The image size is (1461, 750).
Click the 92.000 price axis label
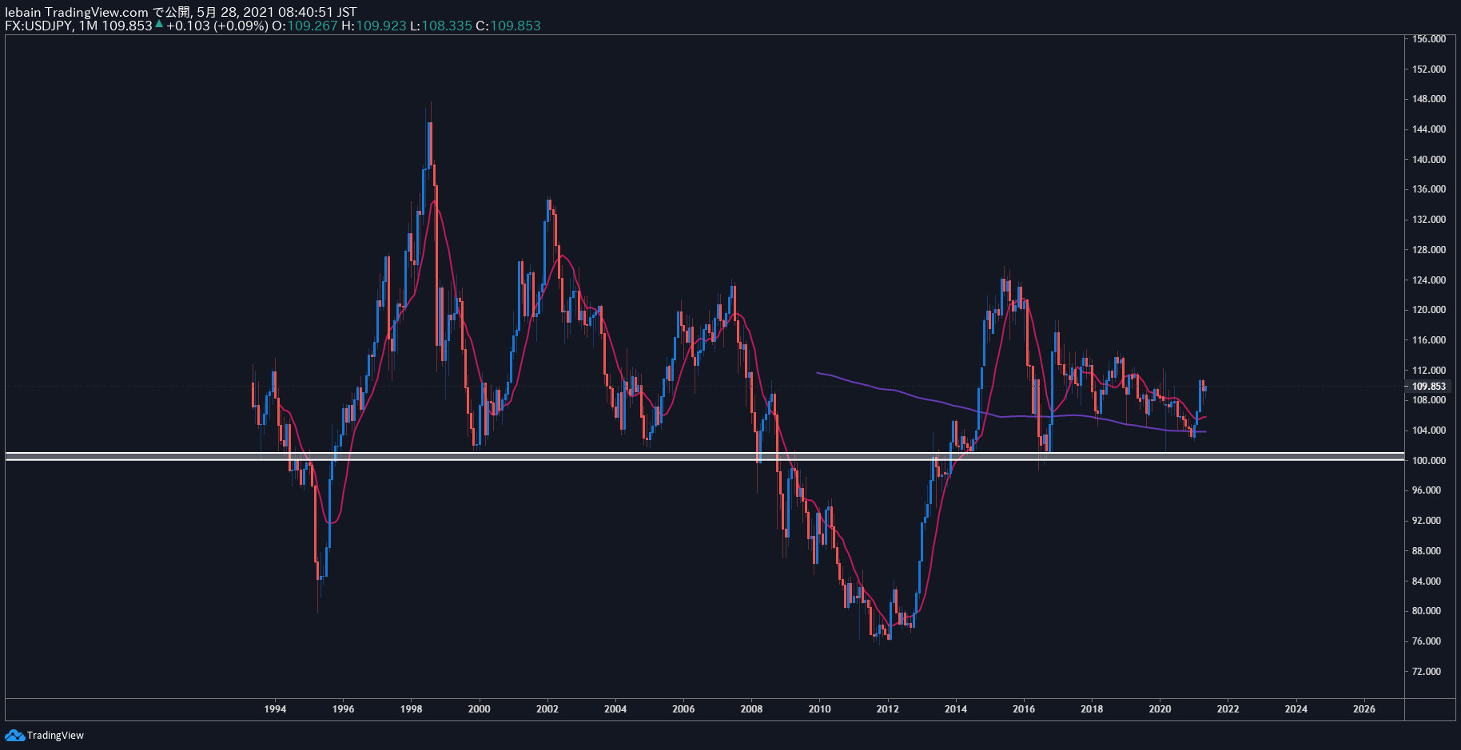point(1428,521)
